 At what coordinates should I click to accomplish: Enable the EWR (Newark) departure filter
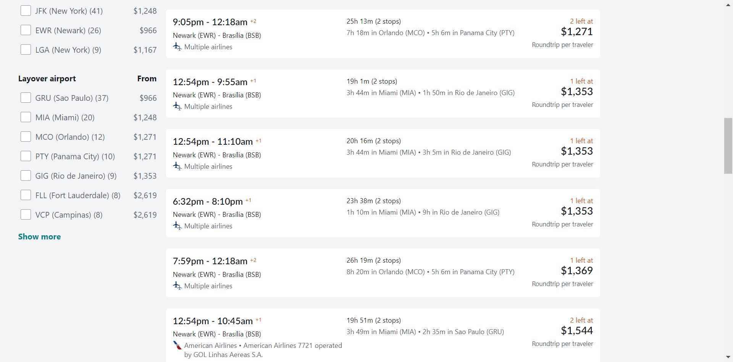point(26,30)
